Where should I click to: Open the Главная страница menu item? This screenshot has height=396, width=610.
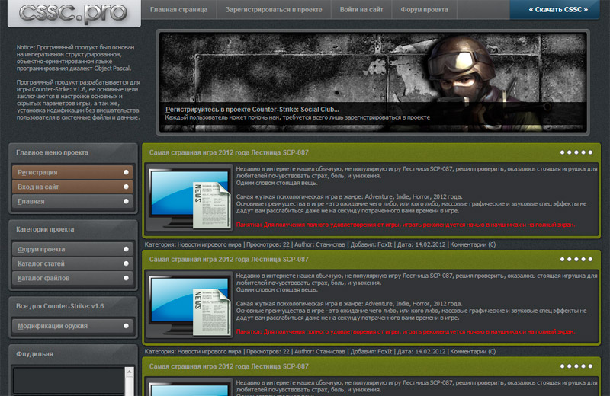[x=178, y=9]
